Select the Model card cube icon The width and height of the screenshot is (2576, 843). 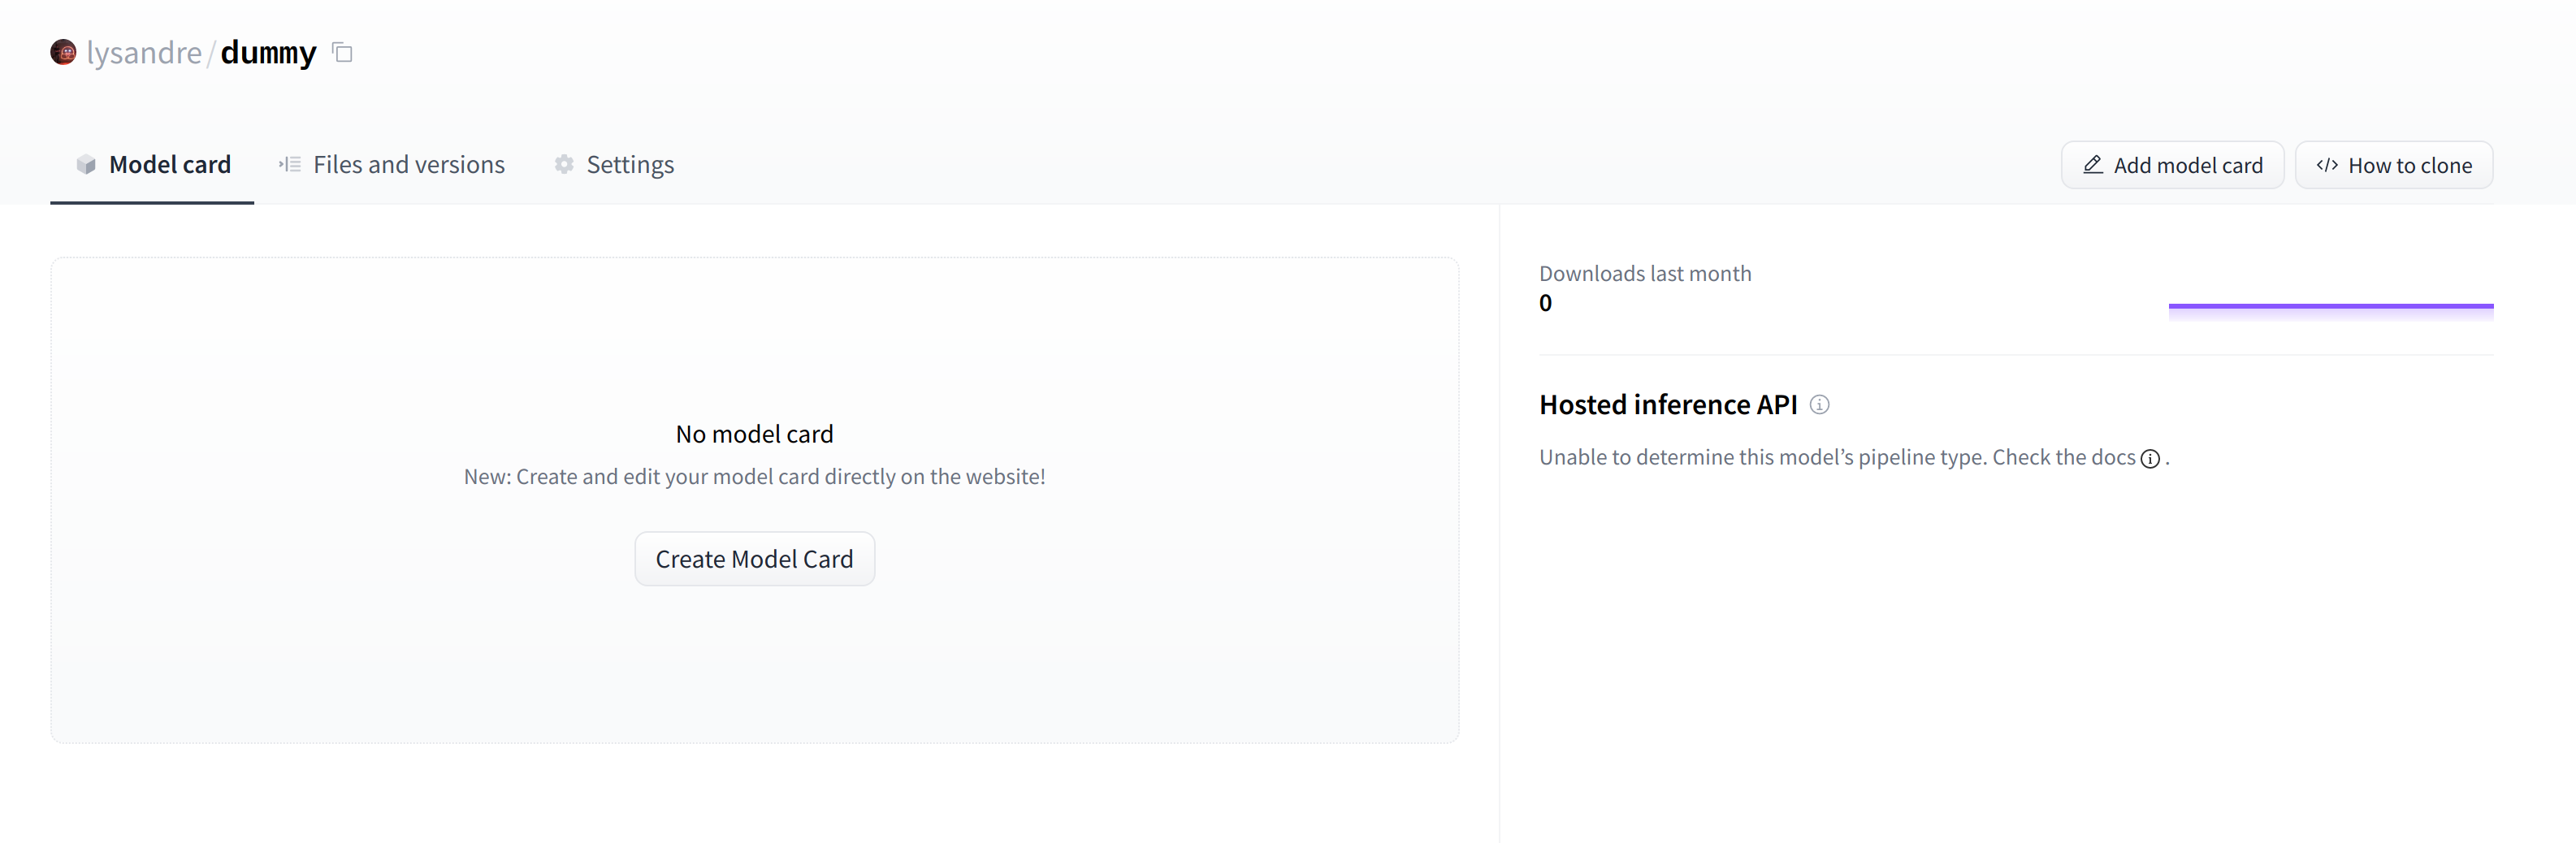click(86, 164)
